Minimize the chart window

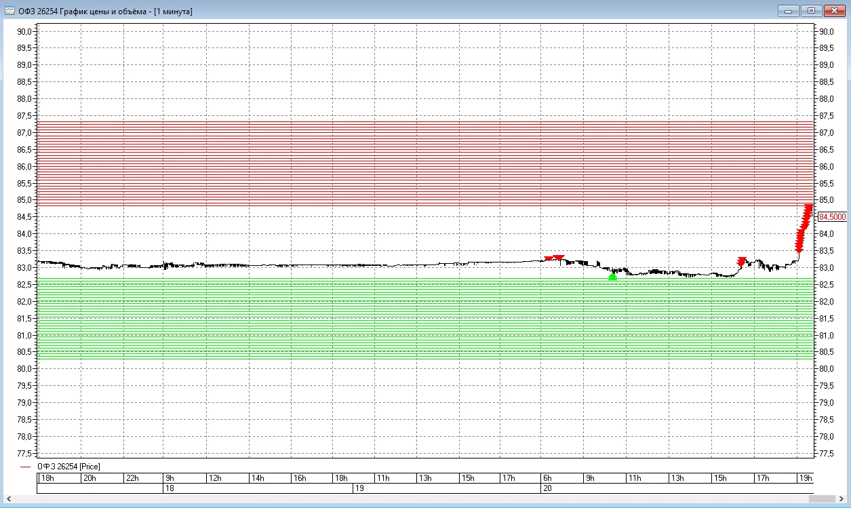coord(789,10)
